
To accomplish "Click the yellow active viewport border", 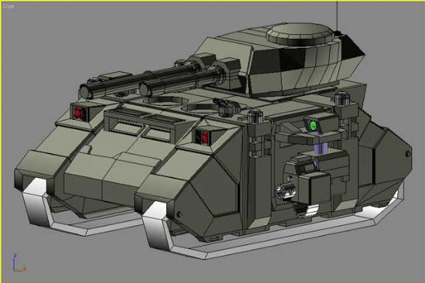I will click(212, 1).
